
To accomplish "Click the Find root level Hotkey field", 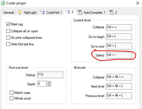I will point(50,75).
